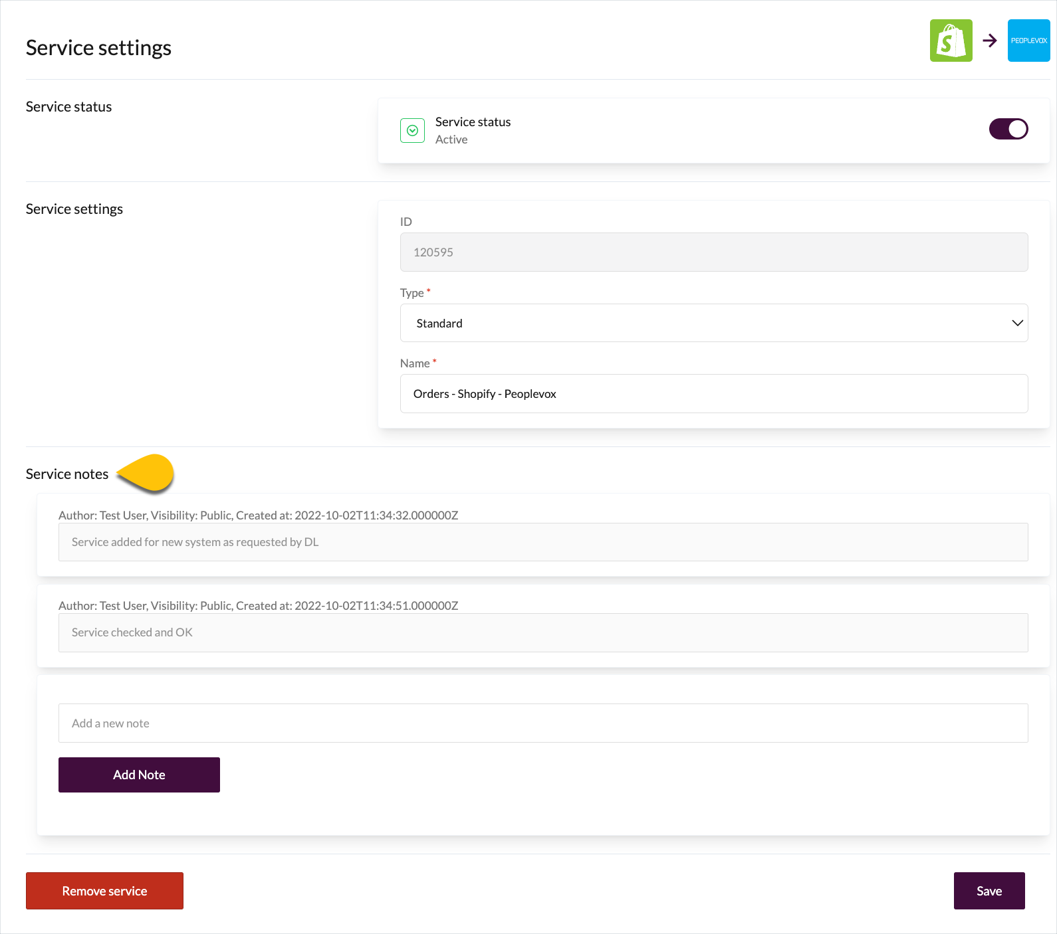Open the Type dropdown showing Standard
Image resolution: width=1057 pixels, height=934 pixels.
[x=713, y=323]
